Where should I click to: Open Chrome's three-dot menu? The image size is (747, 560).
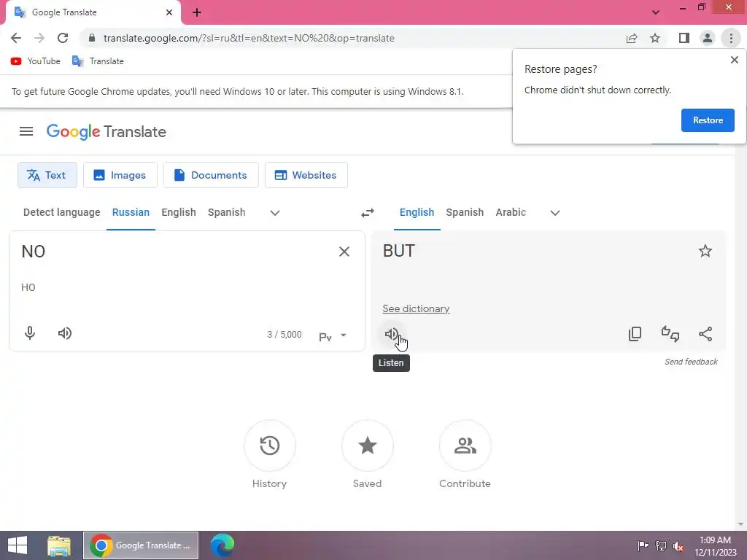[731, 38]
